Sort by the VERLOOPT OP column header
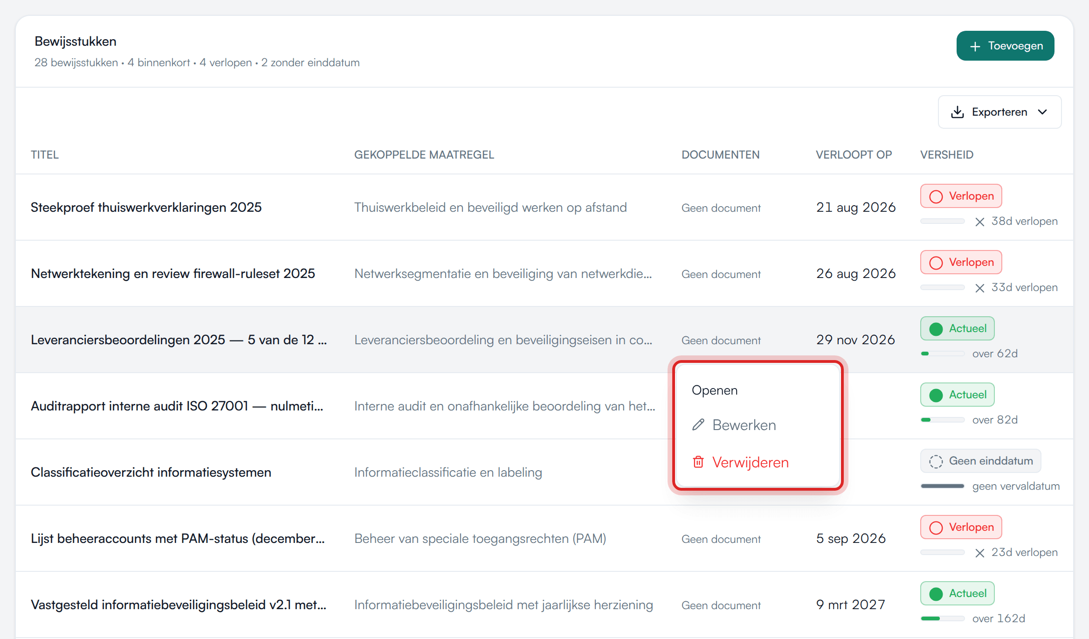The height and width of the screenshot is (639, 1089). click(x=854, y=154)
